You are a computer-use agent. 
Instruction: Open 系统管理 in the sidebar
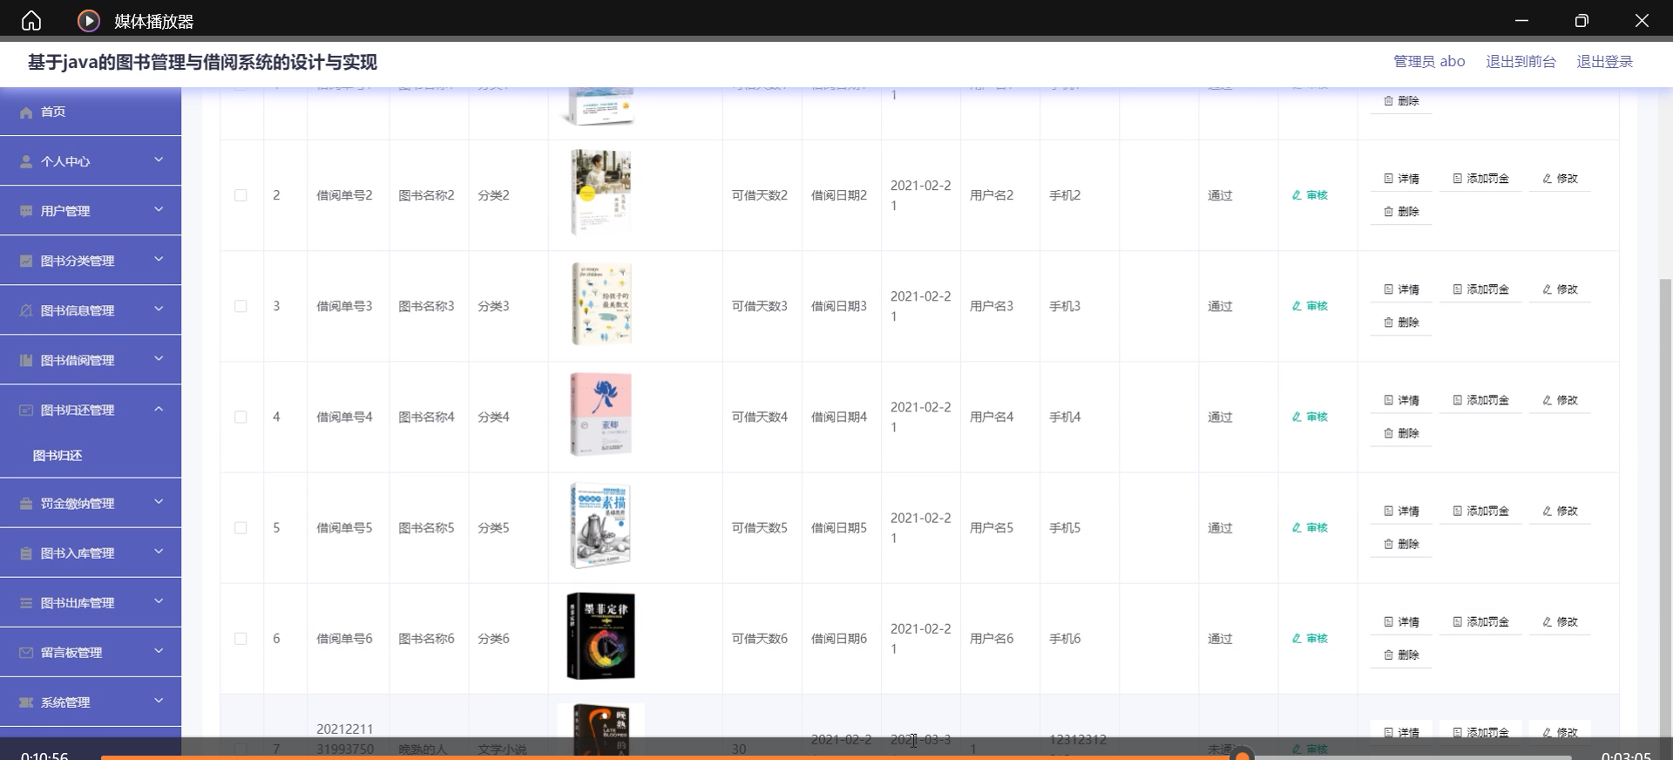click(x=91, y=702)
